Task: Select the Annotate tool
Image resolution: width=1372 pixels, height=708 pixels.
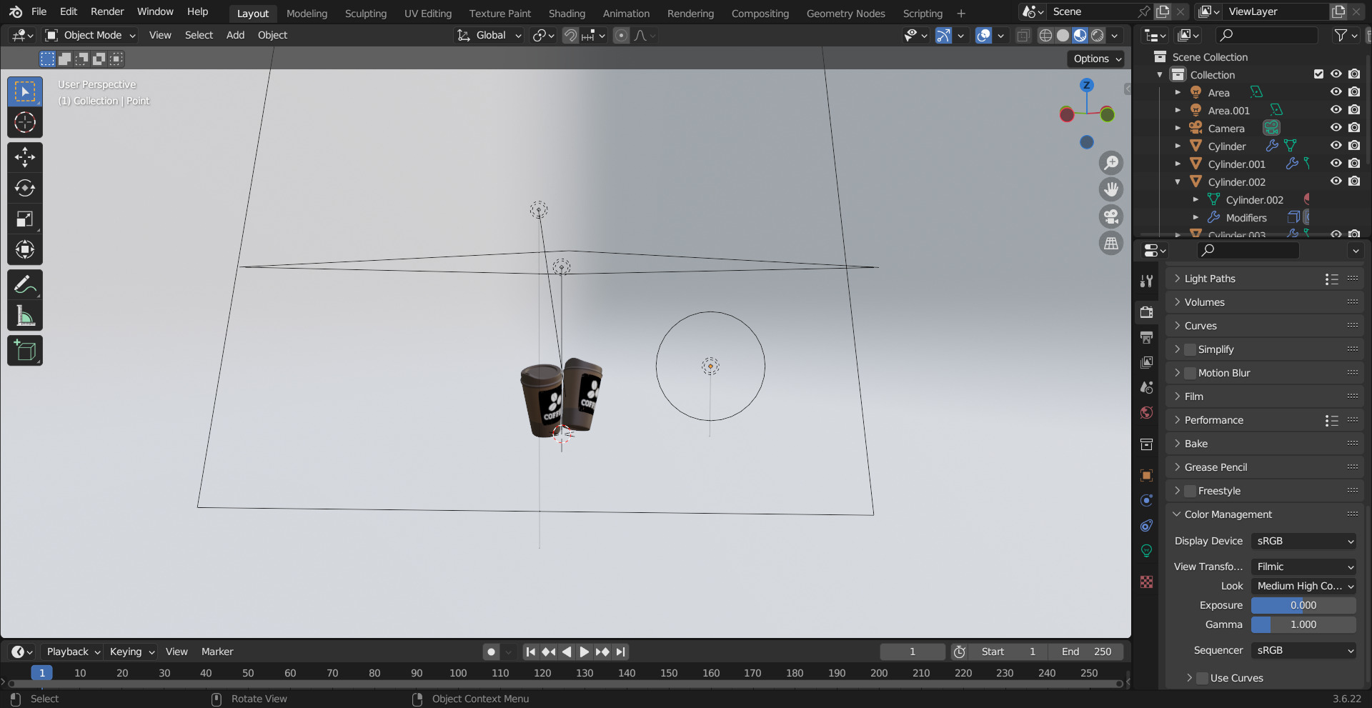Action: click(x=25, y=285)
